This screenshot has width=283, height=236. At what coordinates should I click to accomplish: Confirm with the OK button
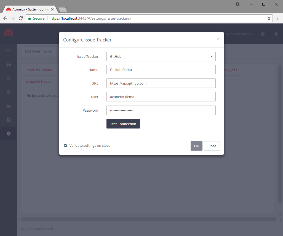(x=196, y=146)
